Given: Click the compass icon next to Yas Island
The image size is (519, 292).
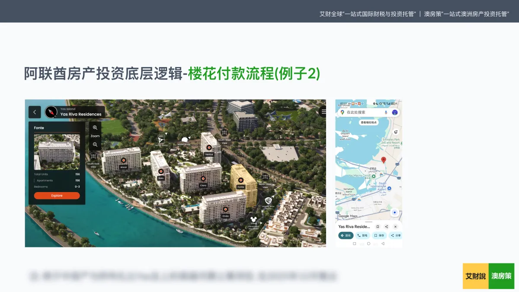Looking at the screenshot, I should coord(51,112).
